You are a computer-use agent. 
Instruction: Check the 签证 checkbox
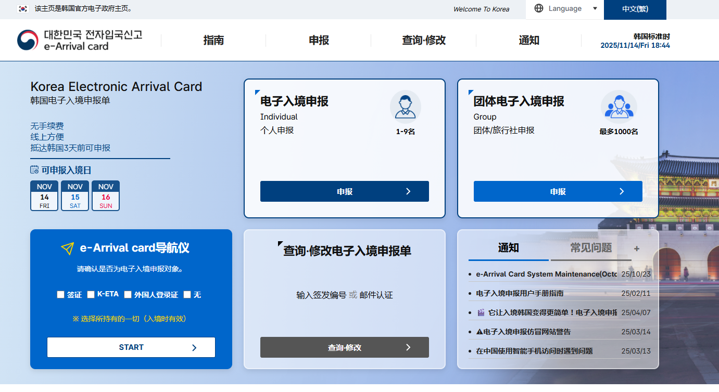(60, 295)
